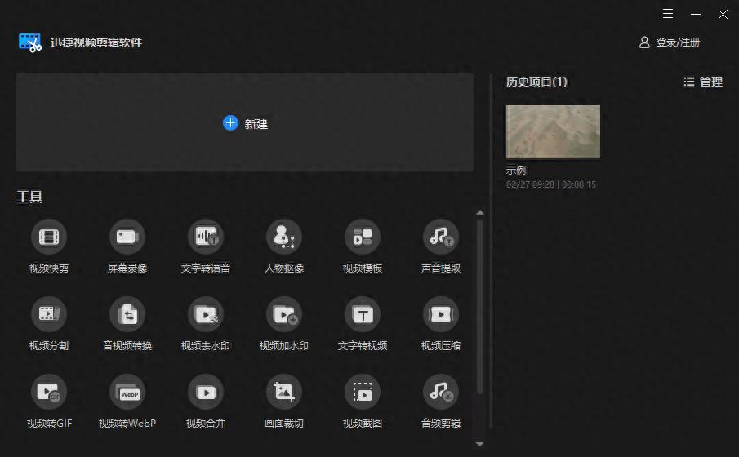Open the 管理 history management option
The height and width of the screenshot is (457, 739).
pyautogui.click(x=703, y=82)
